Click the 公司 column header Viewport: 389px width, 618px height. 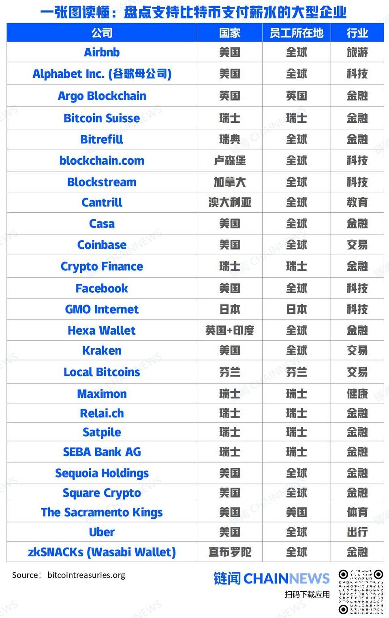(x=102, y=33)
